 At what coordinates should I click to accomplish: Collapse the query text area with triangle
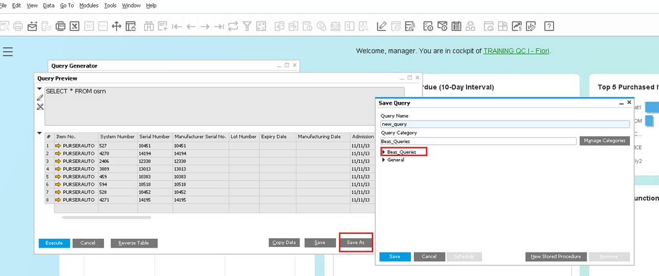tap(40, 89)
